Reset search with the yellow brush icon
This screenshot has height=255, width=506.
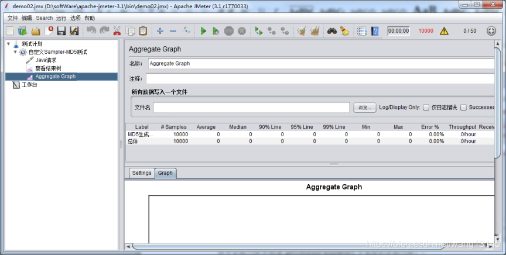344,31
